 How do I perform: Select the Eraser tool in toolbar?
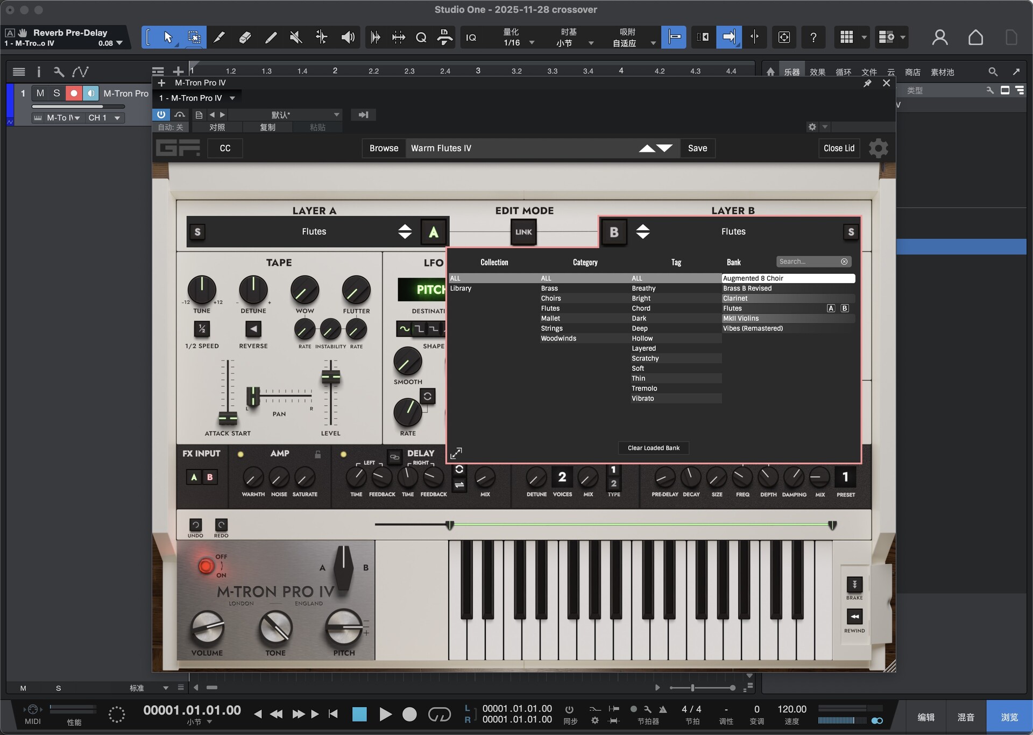click(245, 37)
